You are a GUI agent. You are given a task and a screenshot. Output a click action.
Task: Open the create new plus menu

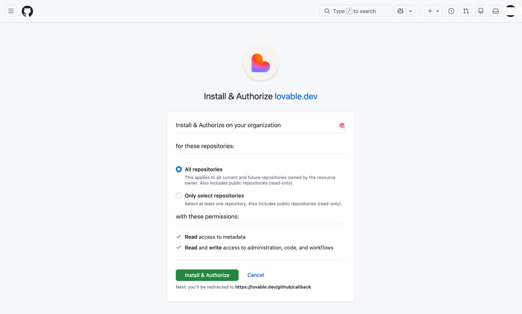433,11
